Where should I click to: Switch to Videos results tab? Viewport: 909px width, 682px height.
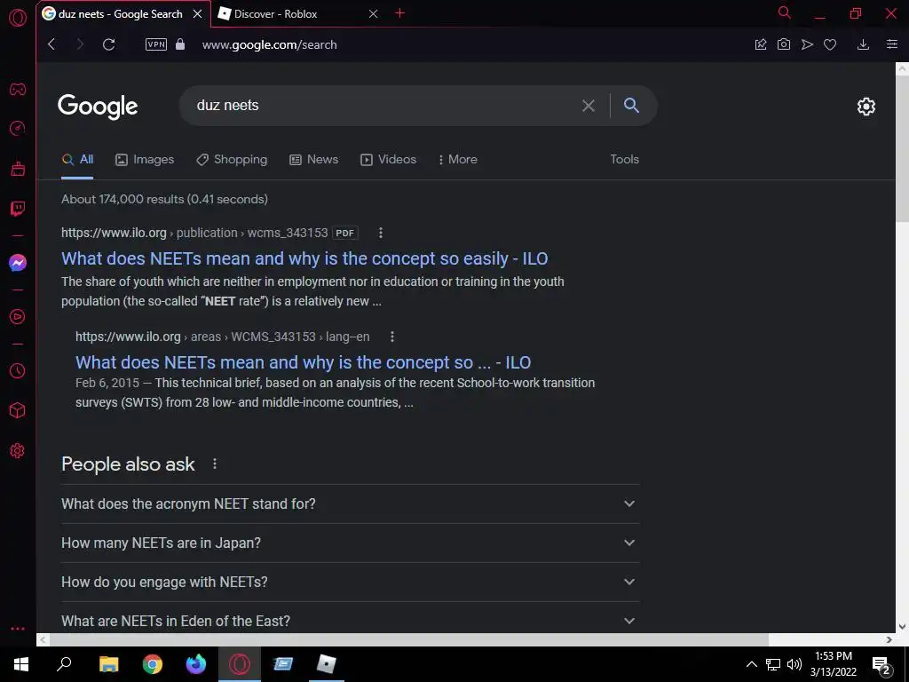point(389,160)
